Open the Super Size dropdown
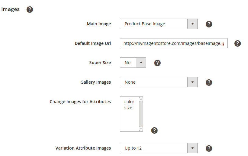Viewport: 248px width, 156px height. pyautogui.click(x=133, y=63)
